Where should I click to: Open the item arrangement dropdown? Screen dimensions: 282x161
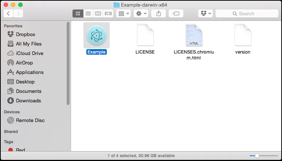(x=124, y=13)
